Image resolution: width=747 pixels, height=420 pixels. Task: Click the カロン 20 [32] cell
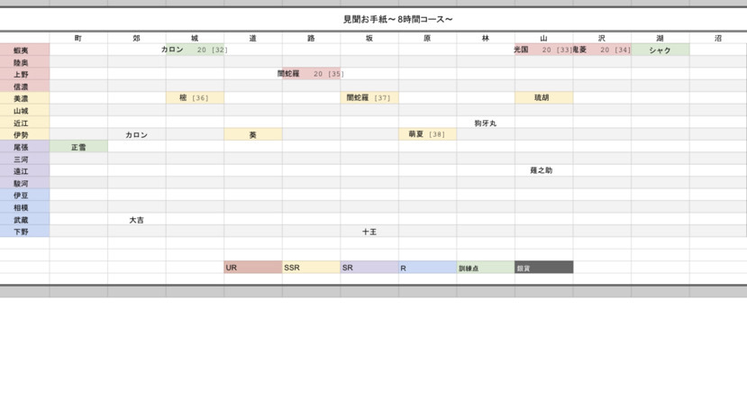[x=195, y=50]
